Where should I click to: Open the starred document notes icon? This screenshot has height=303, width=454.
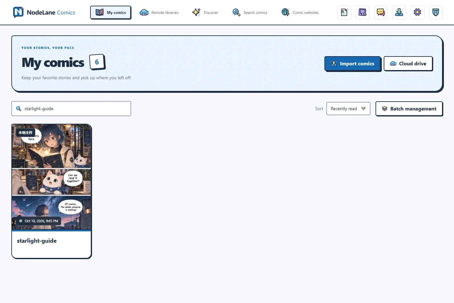344,12
